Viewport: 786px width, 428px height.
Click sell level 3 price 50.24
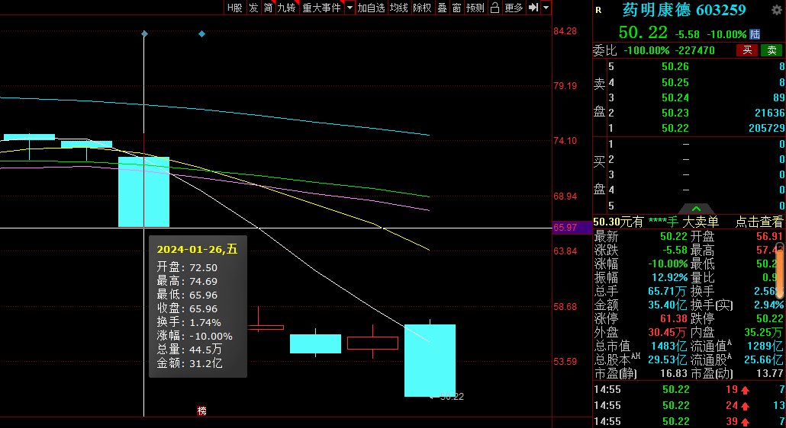tap(675, 97)
